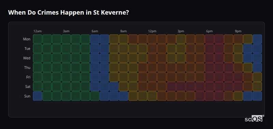Select the Wednesday 6am blue cell

tap(95, 58)
